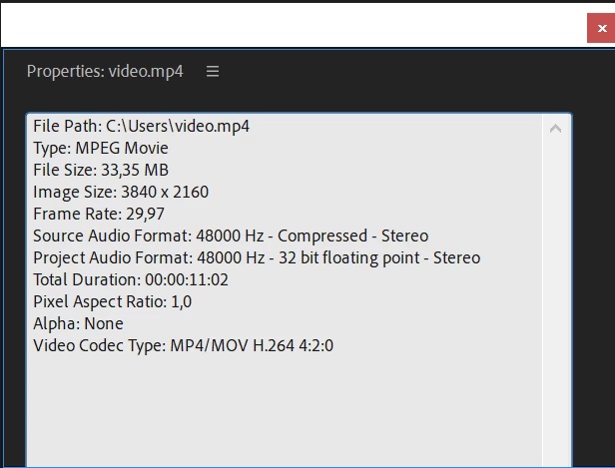
Task: Click the Source Audio Format line
Action: pos(231,235)
